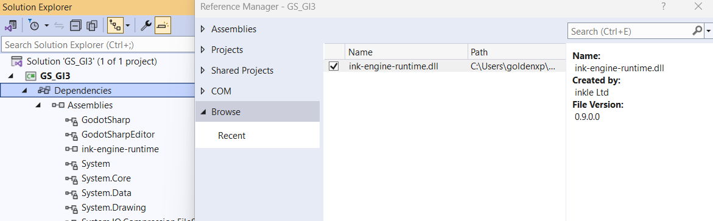Viewport: 713px width, 221px height.
Task: Click the System.Core reference icon
Action: tap(71, 178)
